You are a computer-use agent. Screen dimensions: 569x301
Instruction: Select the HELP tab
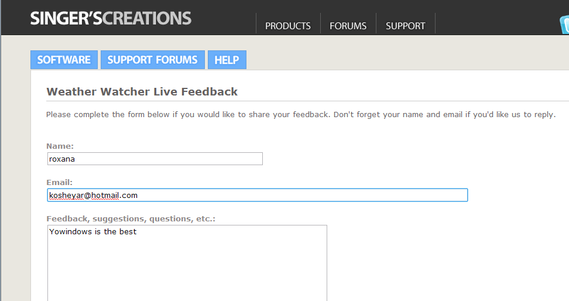pyautogui.click(x=227, y=60)
